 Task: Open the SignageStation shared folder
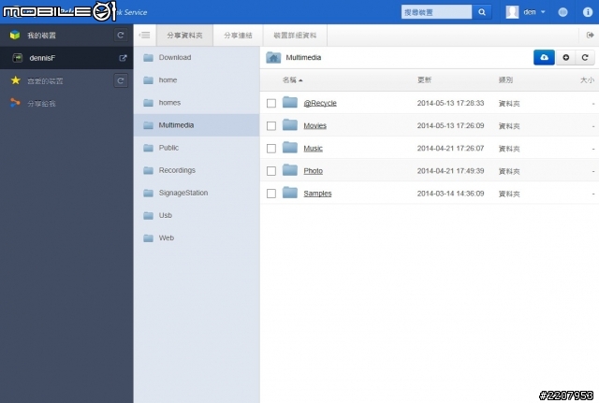pyautogui.click(x=197, y=193)
